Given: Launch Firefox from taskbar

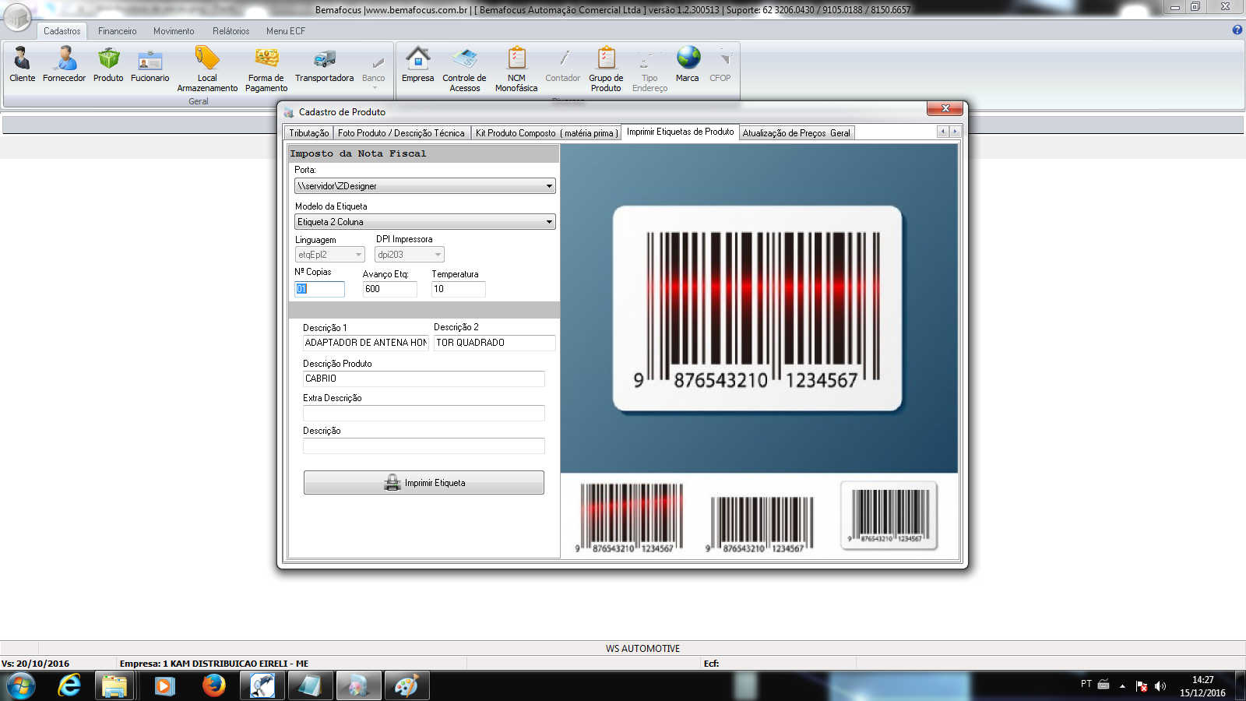Looking at the screenshot, I should 213,686.
